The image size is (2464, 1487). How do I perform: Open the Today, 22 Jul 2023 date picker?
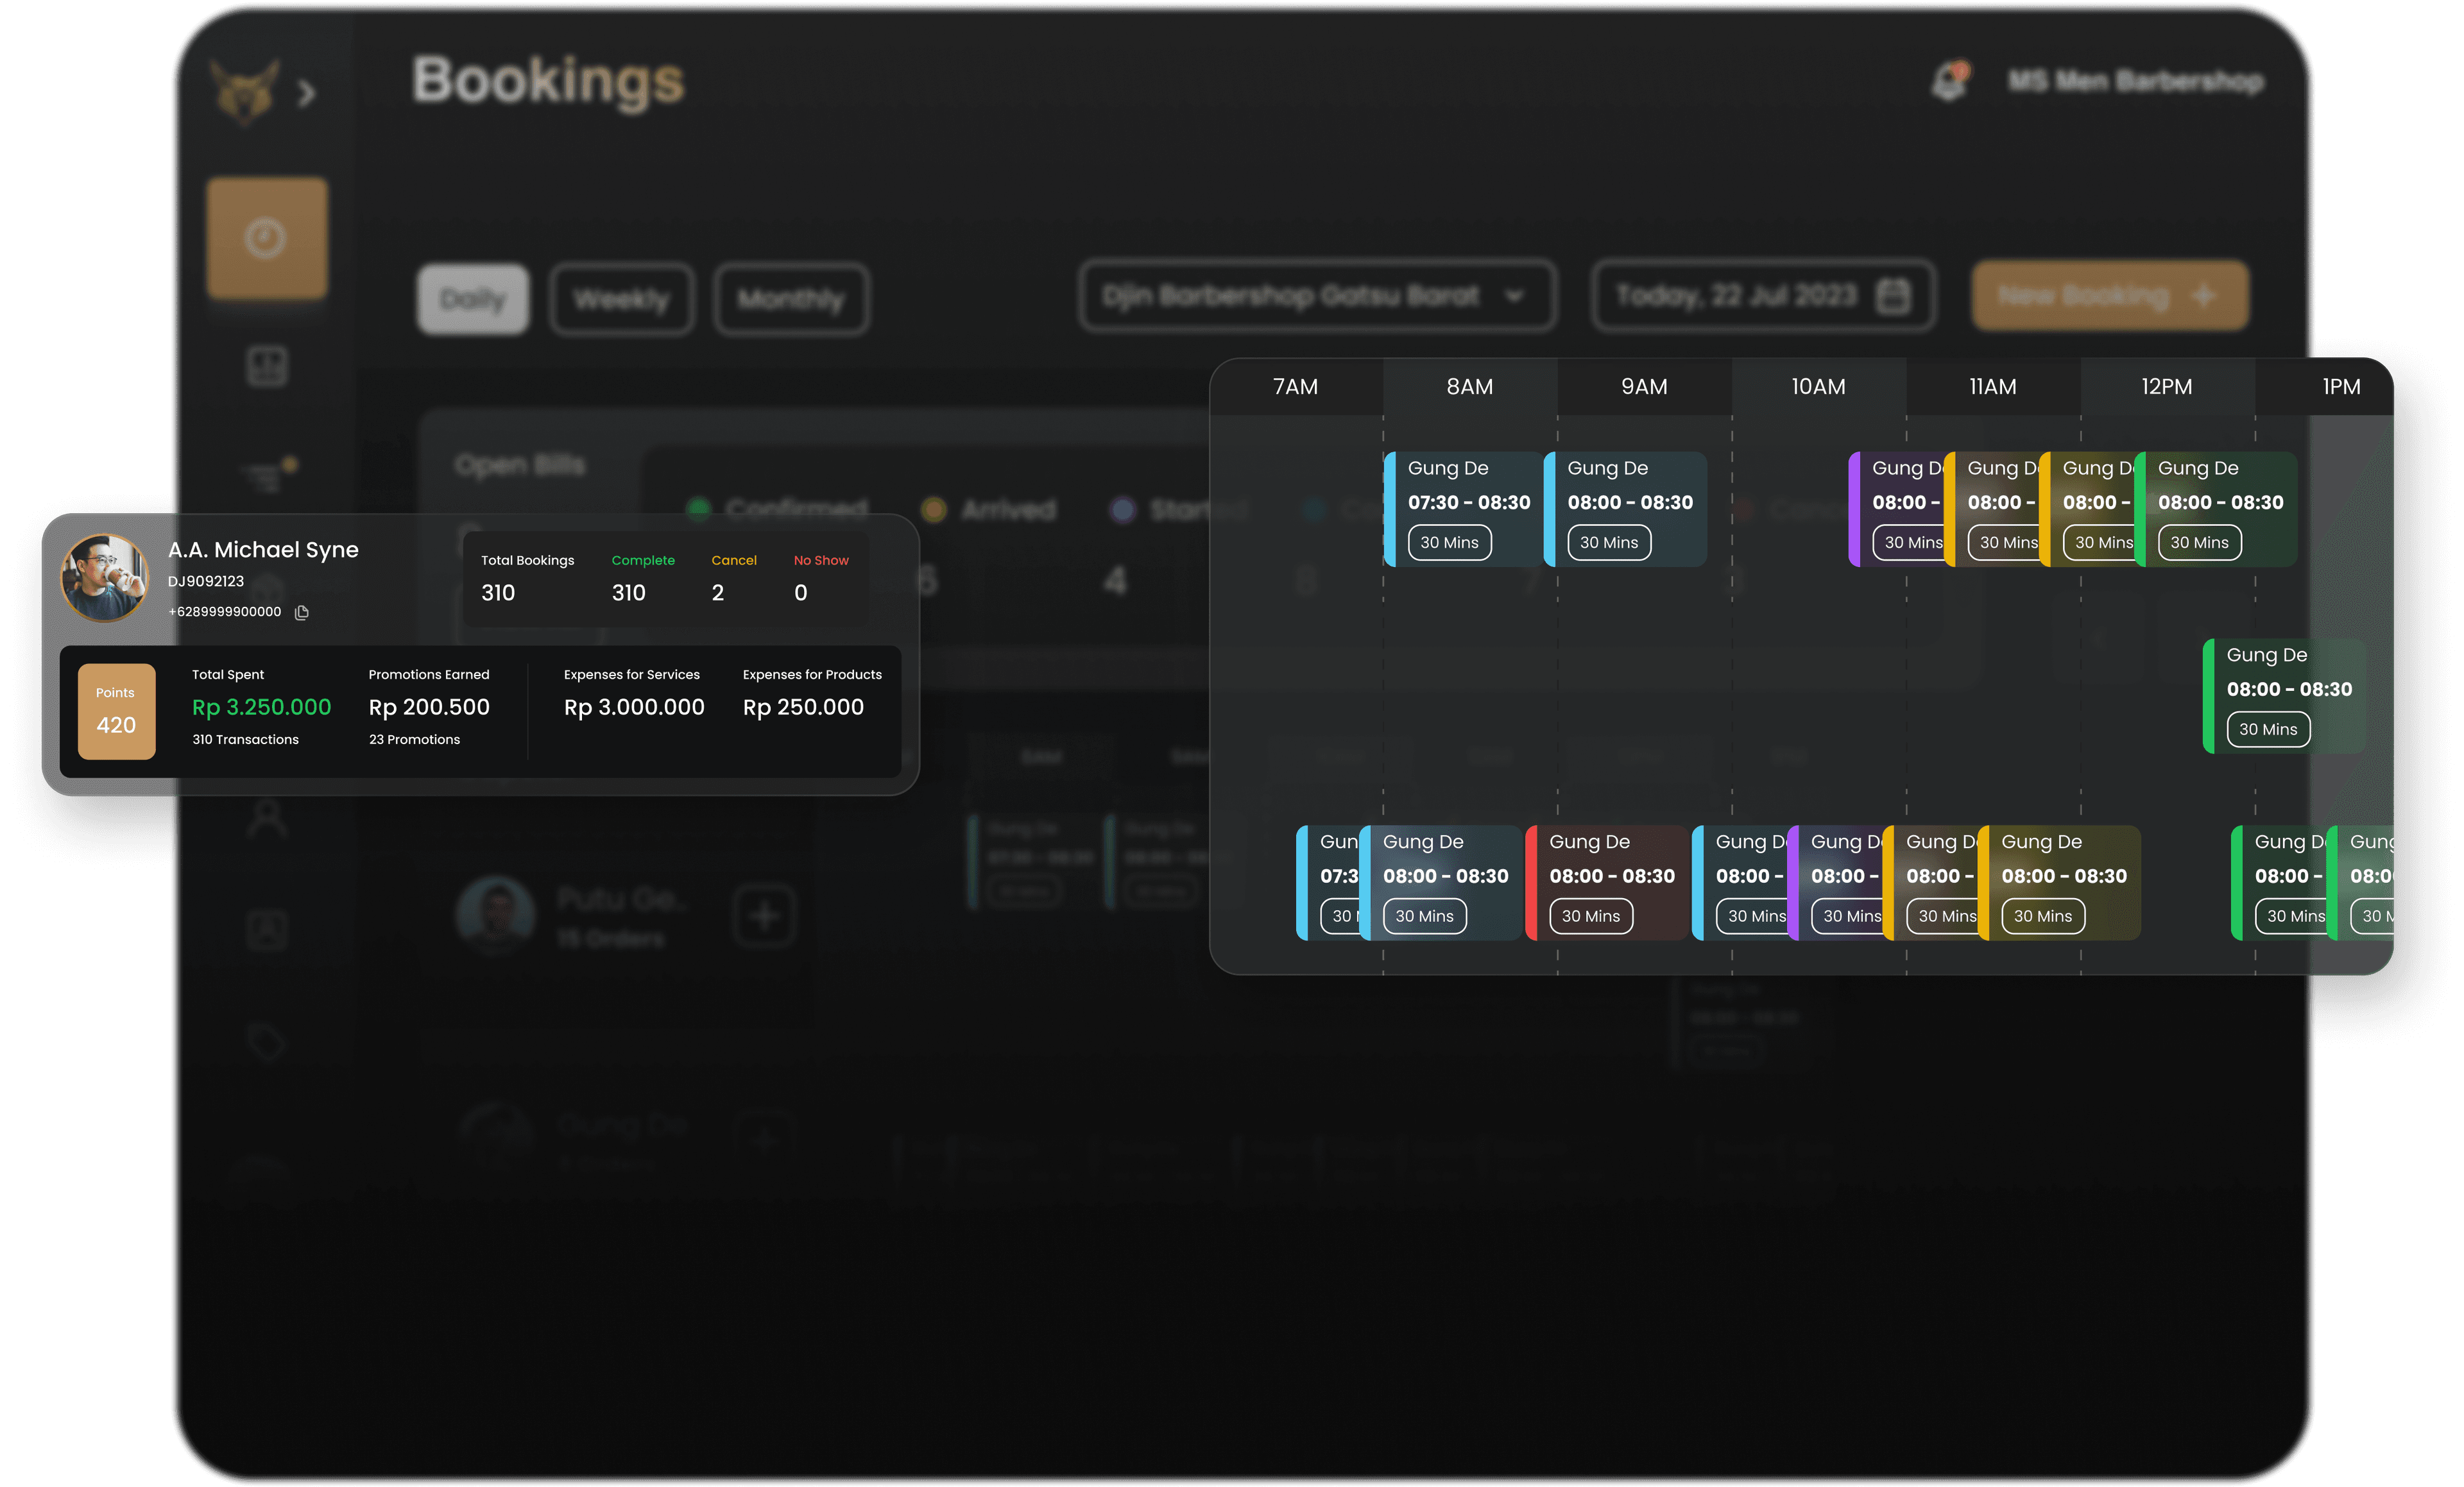[1738, 296]
